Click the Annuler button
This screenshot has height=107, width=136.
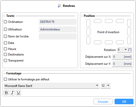(x=103, y=101)
